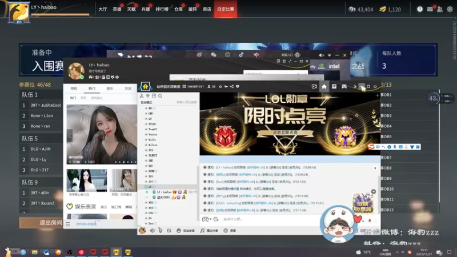Select the LY、haibao user in the channel list

coord(169,192)
